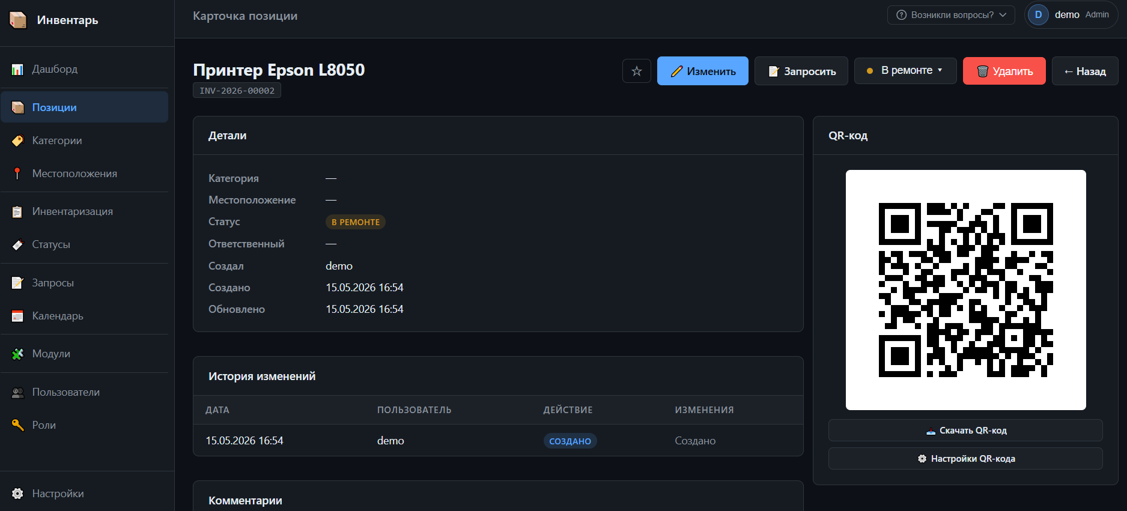
Task: Click the note icon on Запросить button
Action: coord(774,71)
